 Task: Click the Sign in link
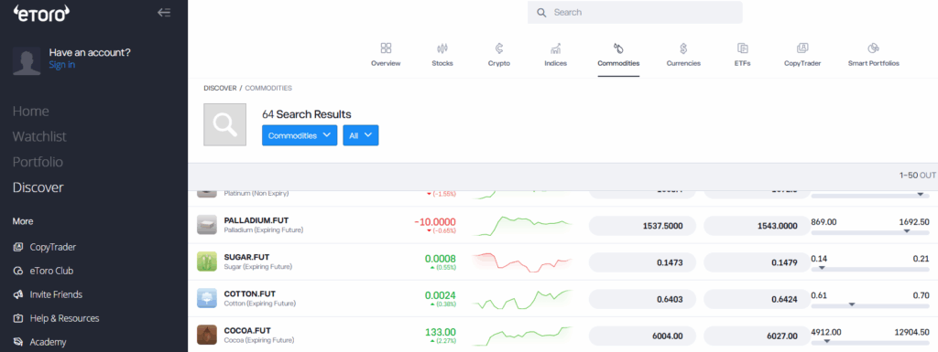[x=62, y=64]
